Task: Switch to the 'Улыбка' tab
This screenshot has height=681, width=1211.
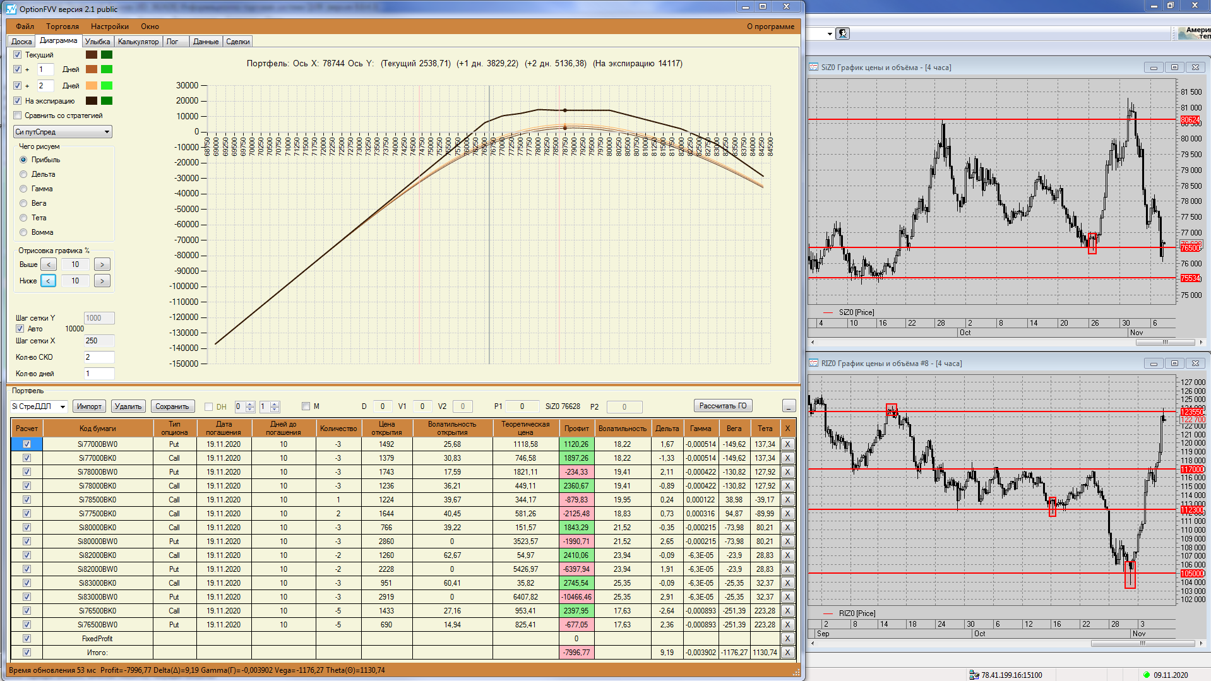Action: [97, 42]
